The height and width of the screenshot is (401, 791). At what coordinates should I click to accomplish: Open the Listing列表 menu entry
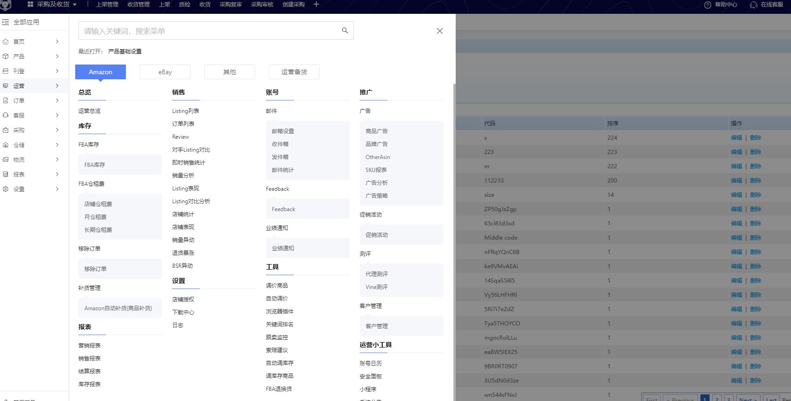tap(185, 111)
